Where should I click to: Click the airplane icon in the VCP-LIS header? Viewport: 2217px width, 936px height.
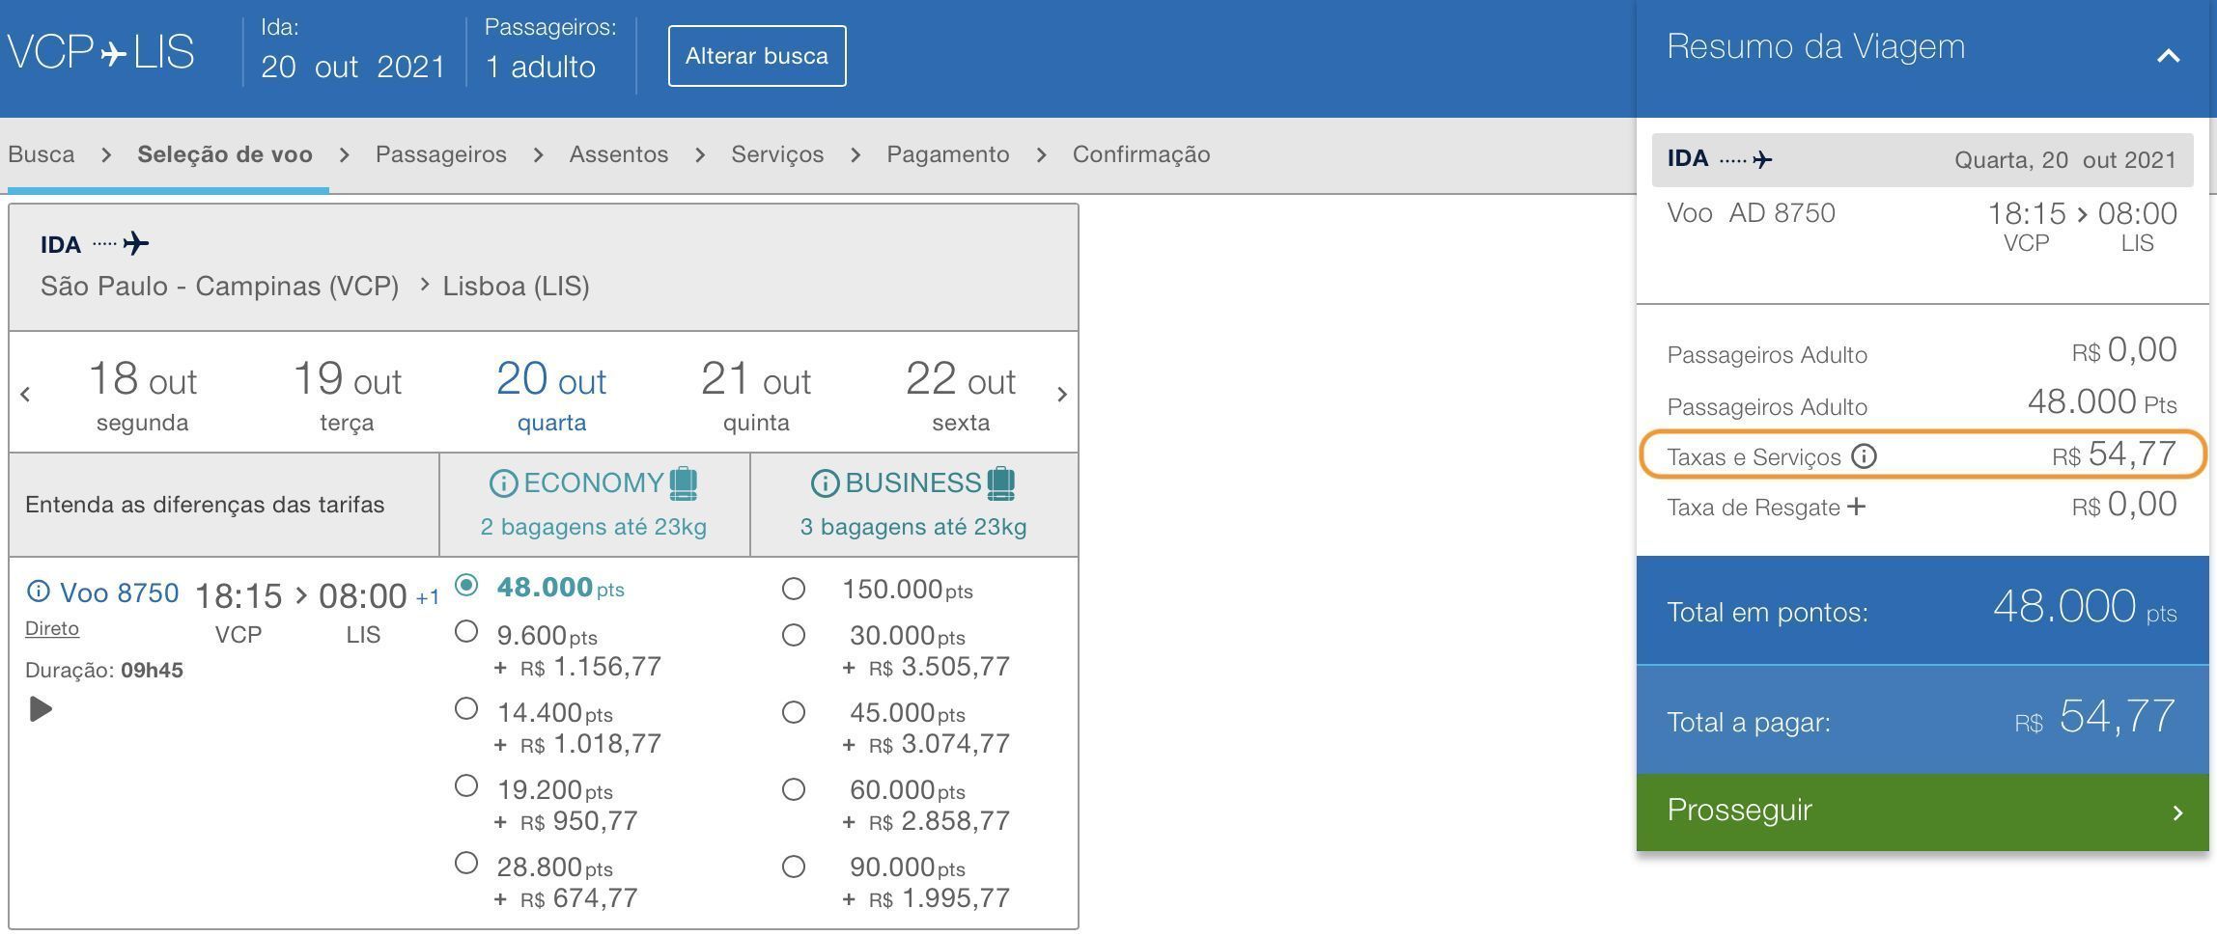113,52
